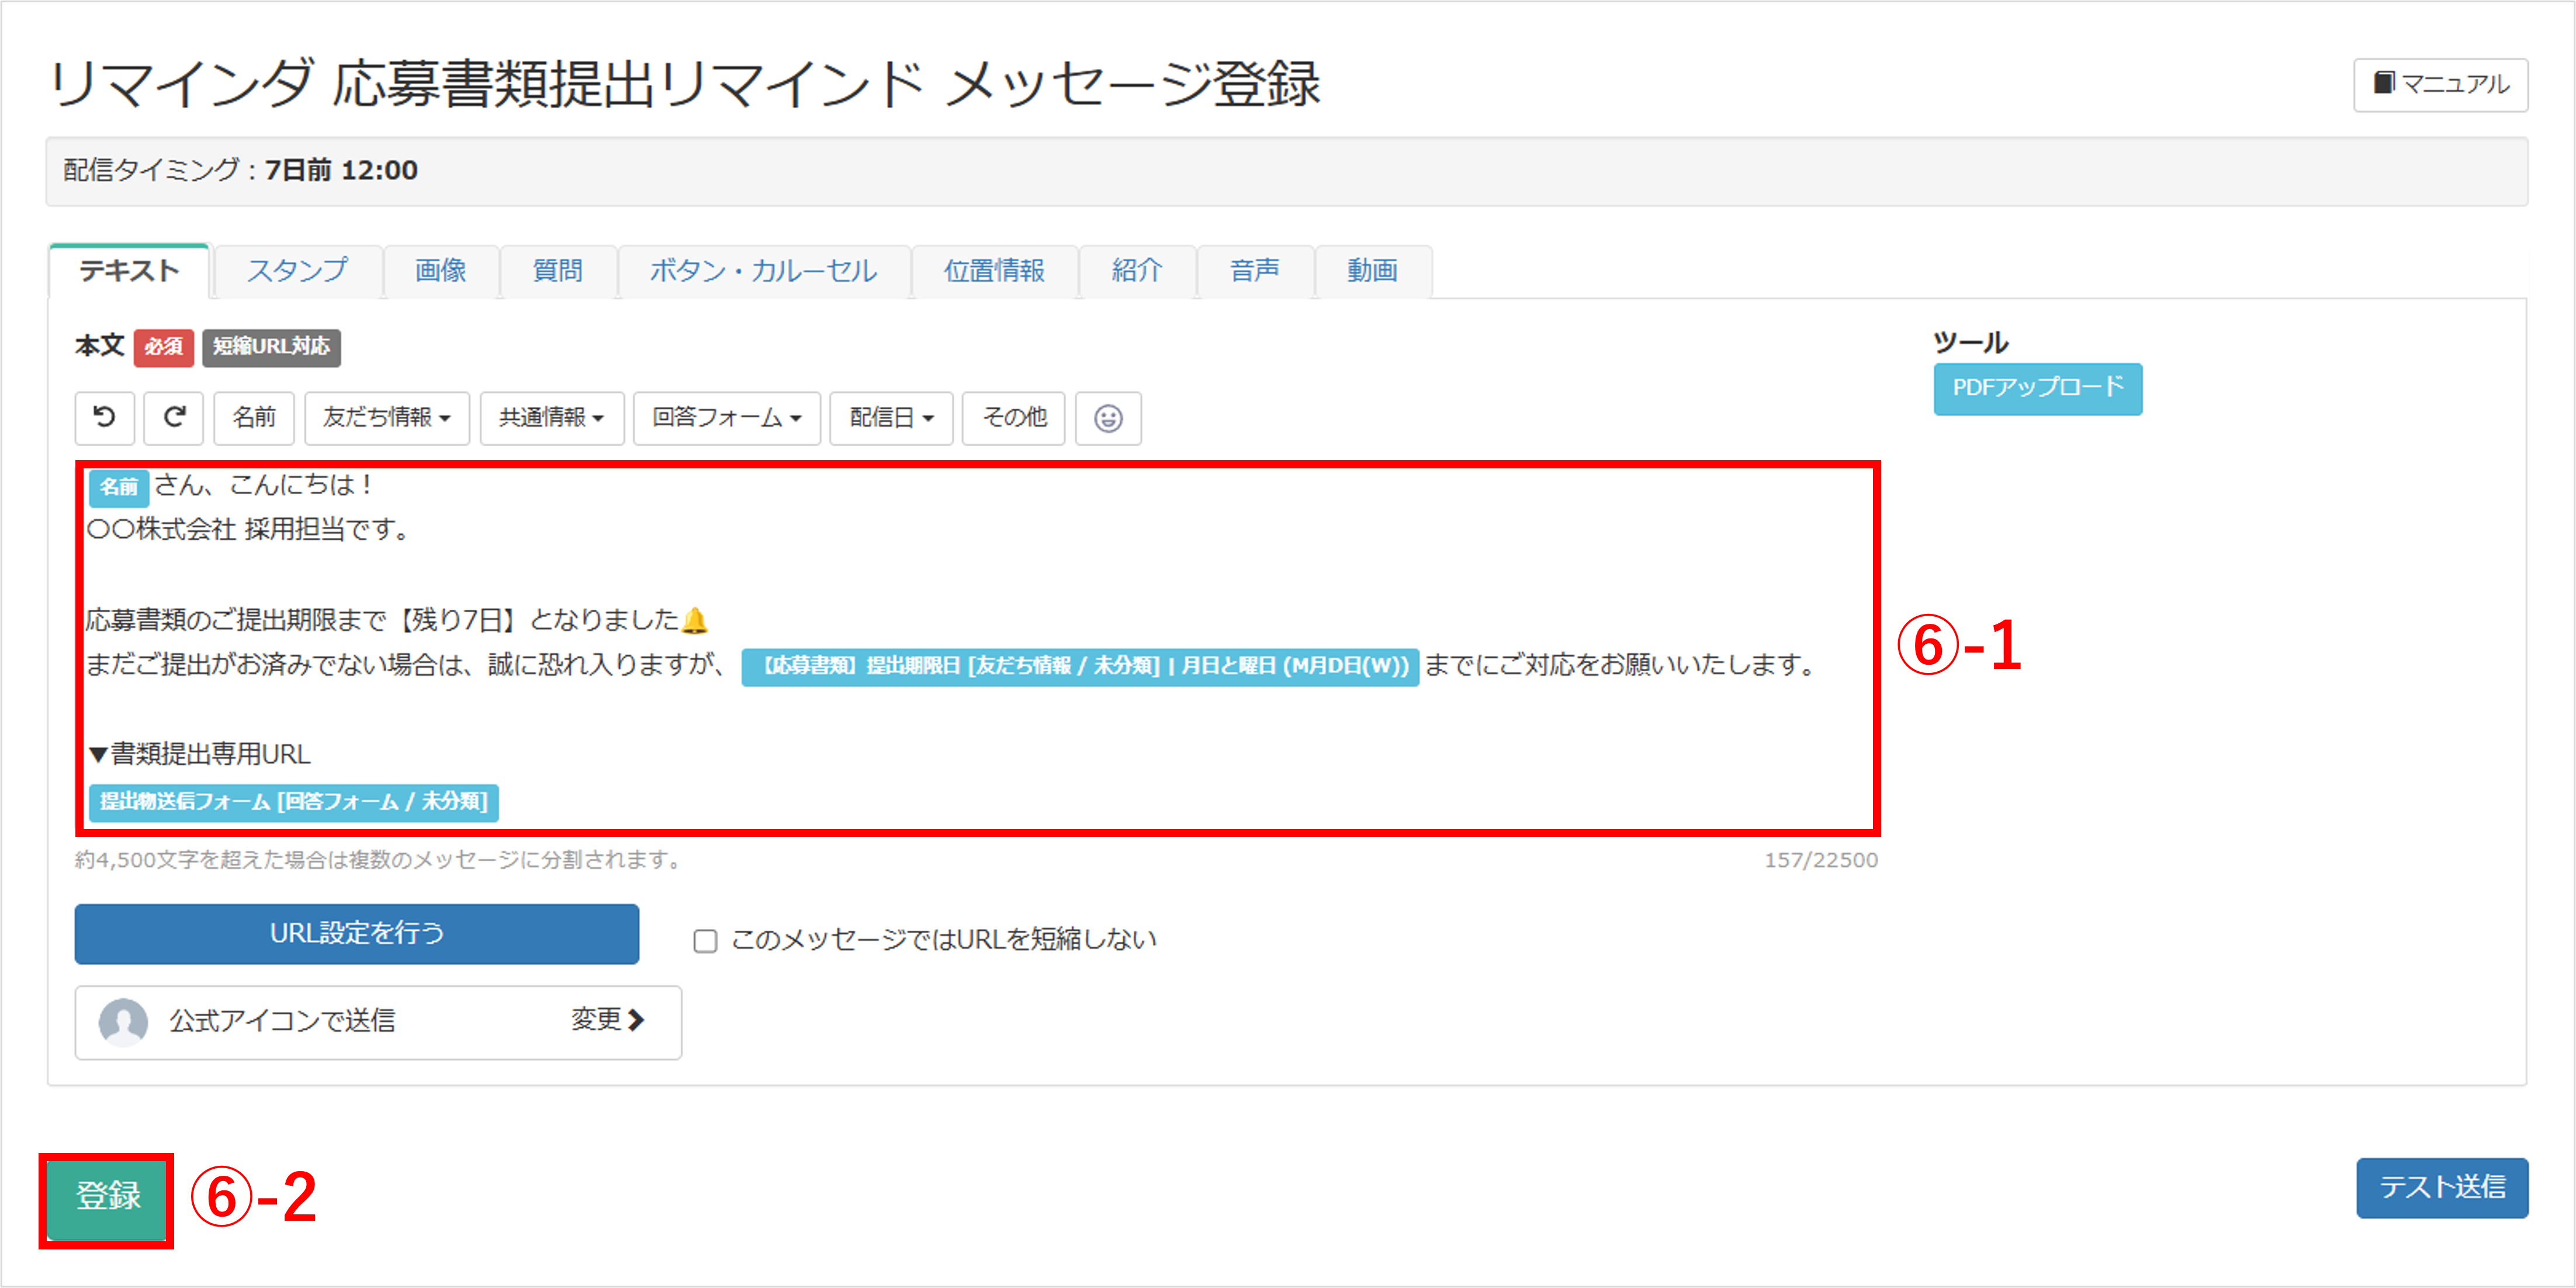This screenshot has width=2576, height=1288.
Task: Expand the 回答フォーム dropdown
Action: 726,417
